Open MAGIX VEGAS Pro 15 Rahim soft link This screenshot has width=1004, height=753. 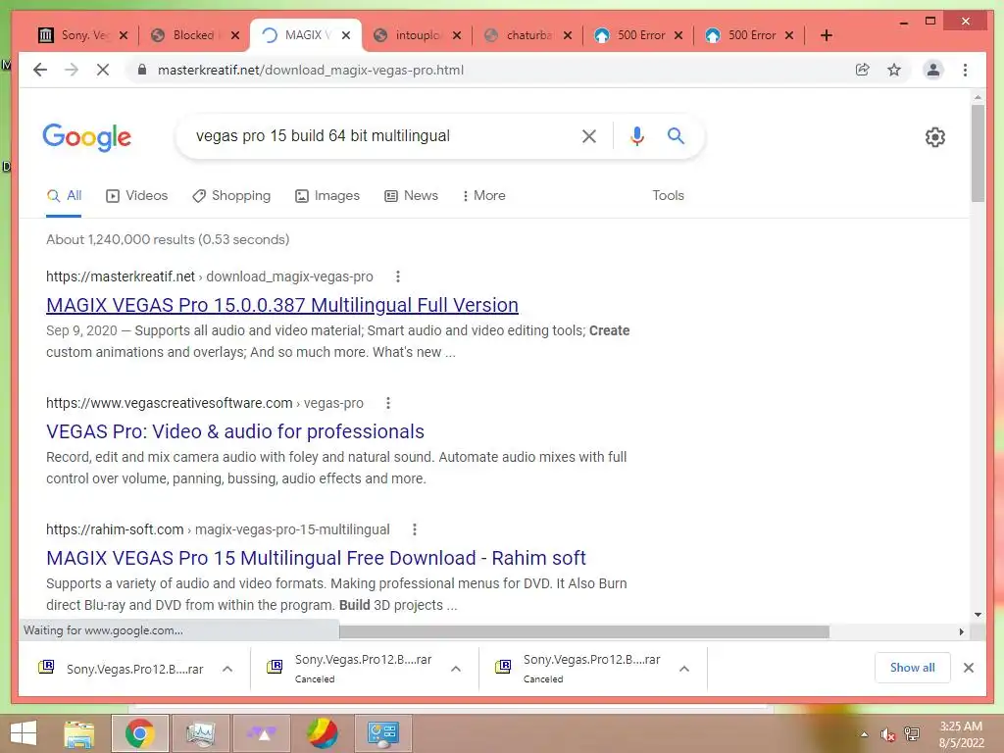click(316, 558)
